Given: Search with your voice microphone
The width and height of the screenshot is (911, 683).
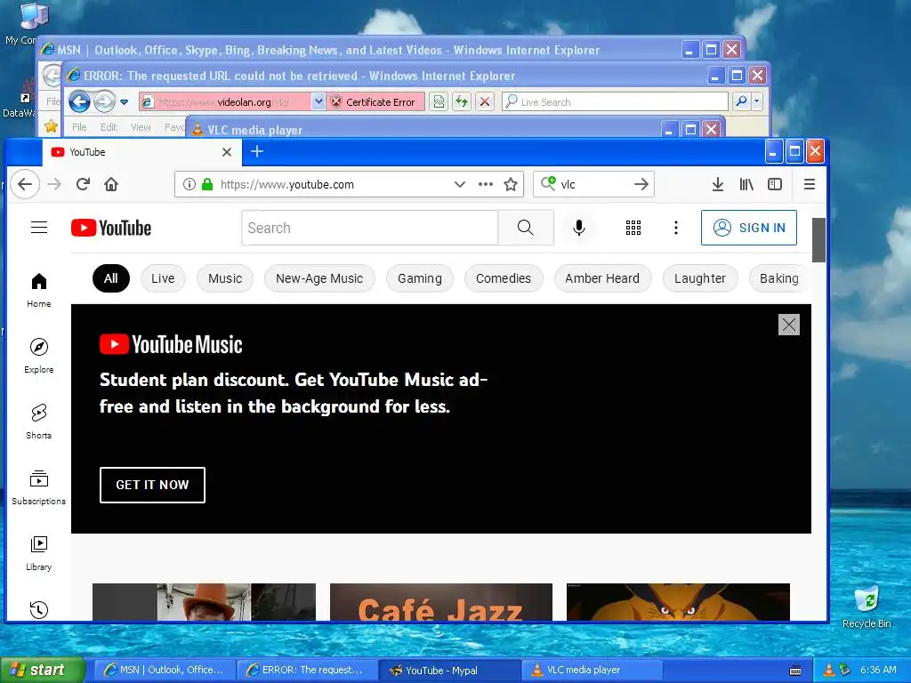Looking at the screenshot, I should coord(578,228).
